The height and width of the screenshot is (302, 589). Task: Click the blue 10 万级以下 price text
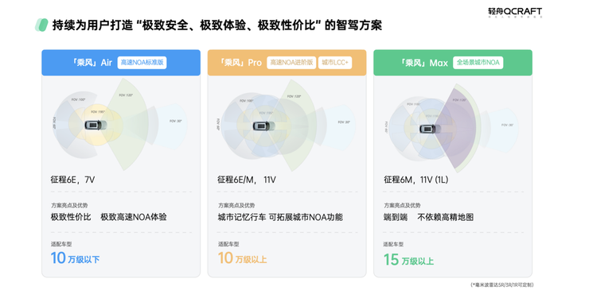75,258
